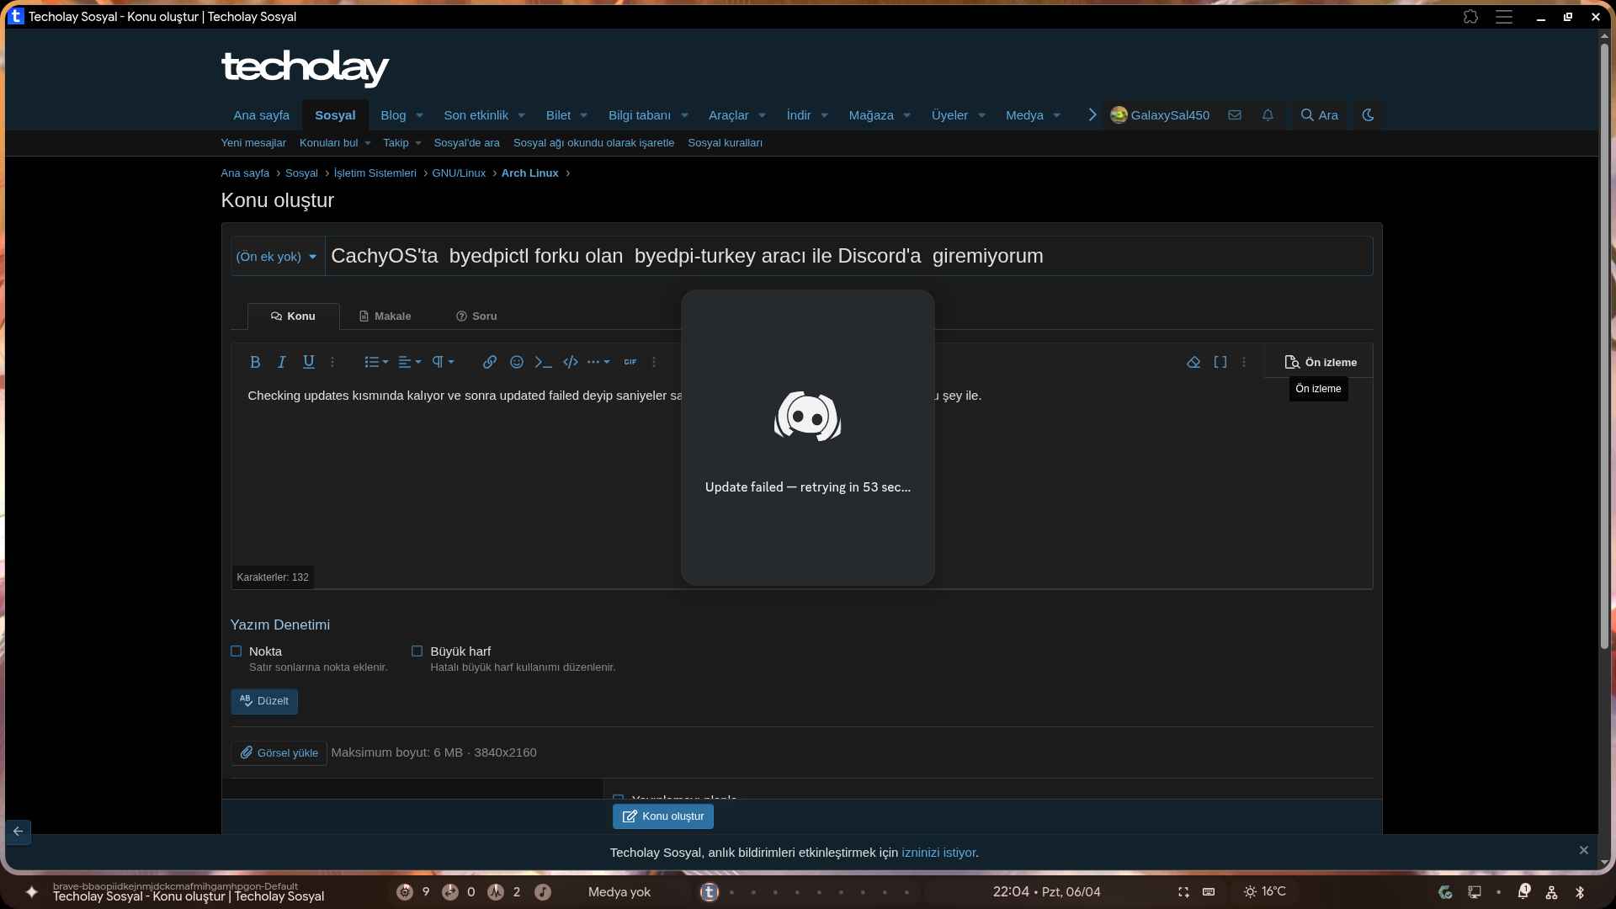
Task: Dismiss the notification permission banner
Action: [1584, 850]
